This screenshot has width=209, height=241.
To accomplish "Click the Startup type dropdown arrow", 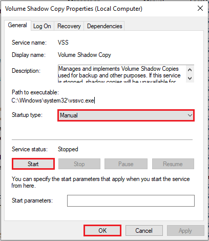I will [190, 115].
